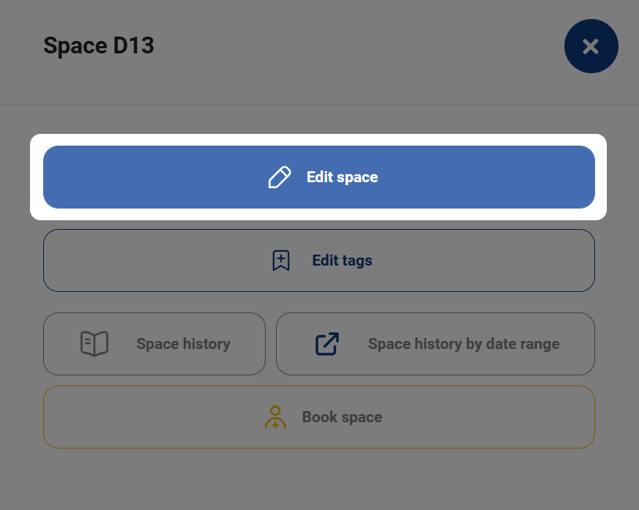Close the Space D13 dialog

tap(591, 46)
